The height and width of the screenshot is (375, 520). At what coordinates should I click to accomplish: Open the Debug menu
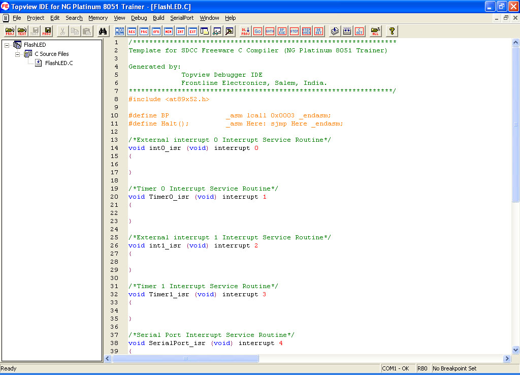[x=139, y=18]
